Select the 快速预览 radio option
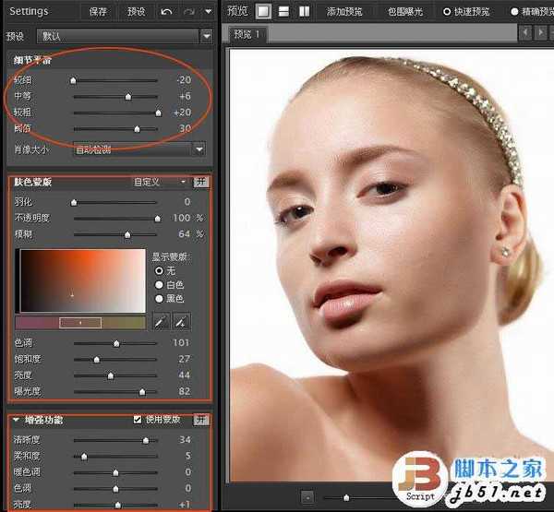 point(448,12)
